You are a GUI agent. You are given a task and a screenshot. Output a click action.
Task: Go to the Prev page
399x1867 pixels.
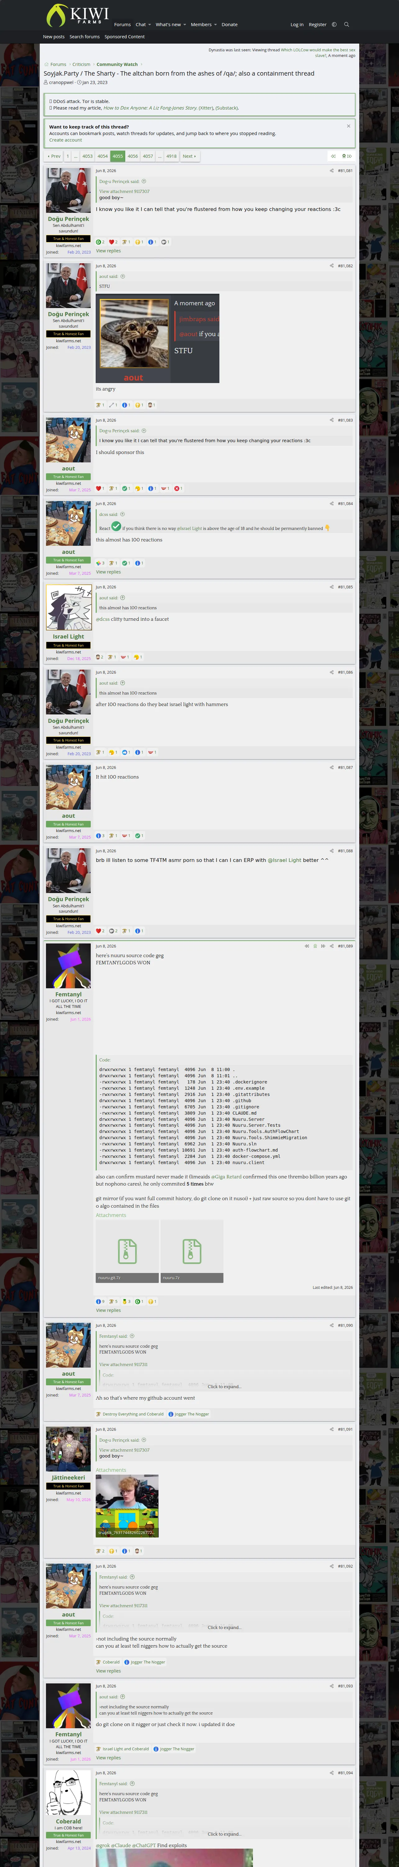54,156
